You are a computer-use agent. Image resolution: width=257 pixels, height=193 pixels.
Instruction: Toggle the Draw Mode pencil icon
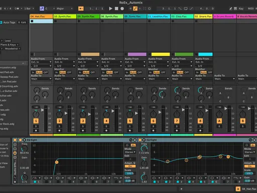pyautogui.click(x=230, y=9)
